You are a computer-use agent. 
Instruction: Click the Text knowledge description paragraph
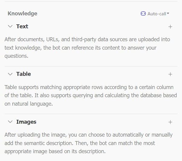[x=87, y=48]
